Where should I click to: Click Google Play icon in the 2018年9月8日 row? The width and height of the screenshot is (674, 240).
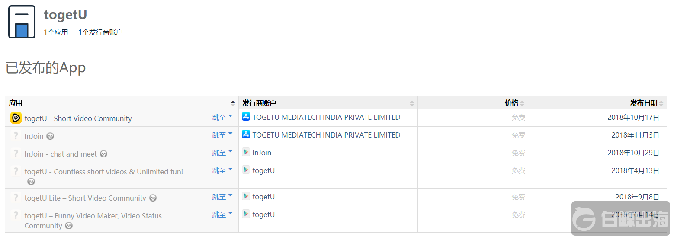tap(246, 196)
